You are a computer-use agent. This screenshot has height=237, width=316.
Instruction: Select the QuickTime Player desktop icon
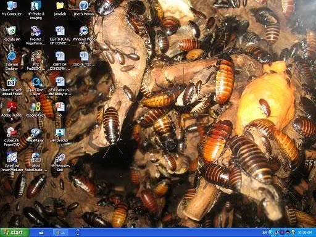36,86
